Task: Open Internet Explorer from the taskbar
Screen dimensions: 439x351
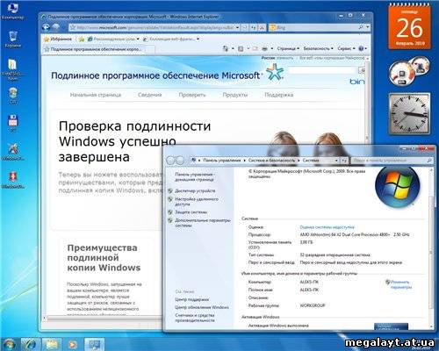Action: 31,344
